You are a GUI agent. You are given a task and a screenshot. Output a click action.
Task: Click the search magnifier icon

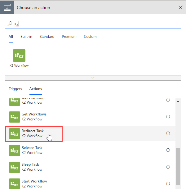tap(10, 24)
